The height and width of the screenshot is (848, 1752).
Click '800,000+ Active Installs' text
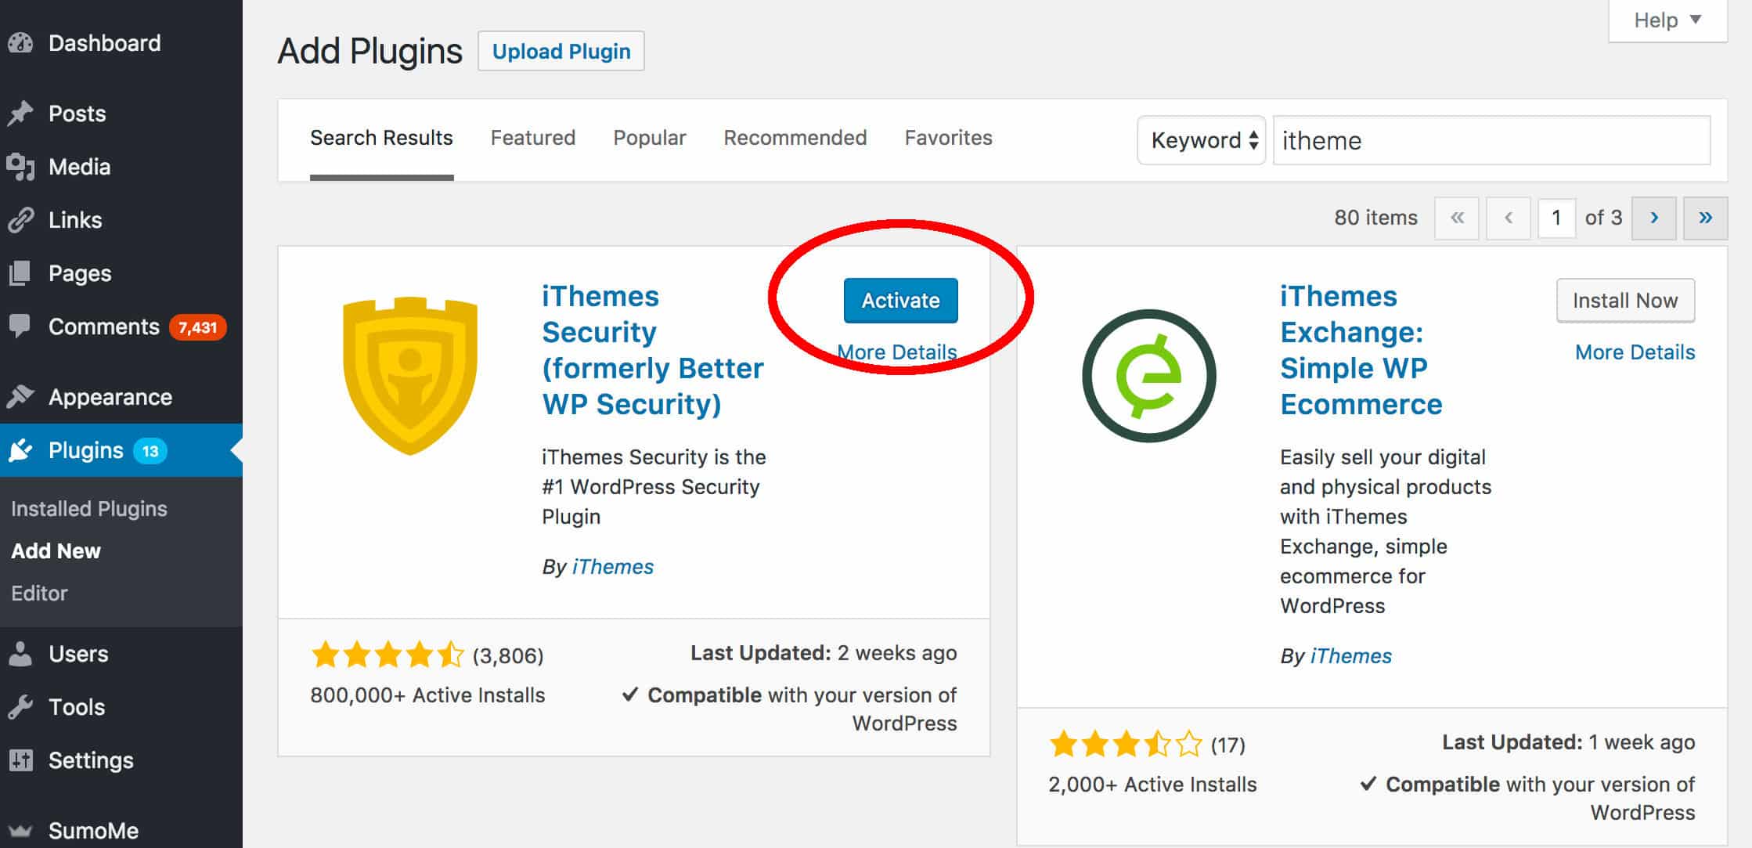[x=427, y=695]
